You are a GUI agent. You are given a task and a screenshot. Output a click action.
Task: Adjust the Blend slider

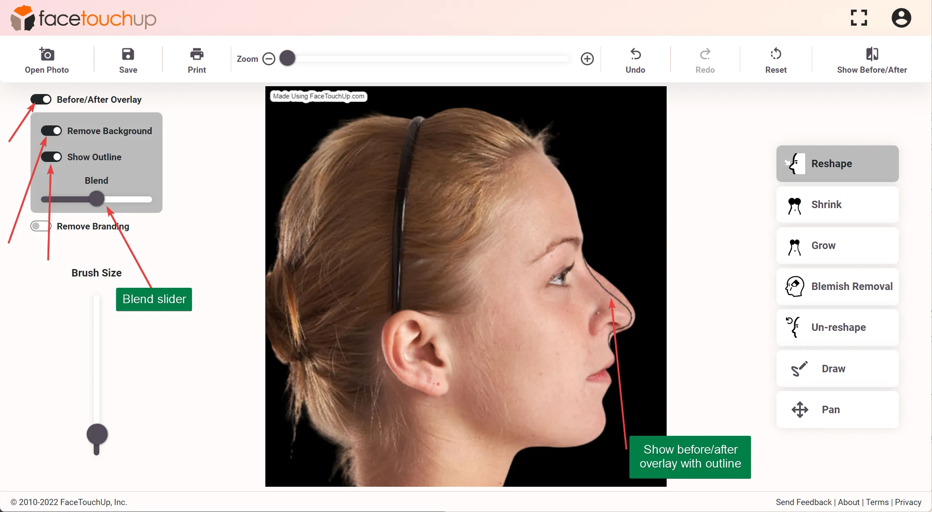[x=97, y=199]
